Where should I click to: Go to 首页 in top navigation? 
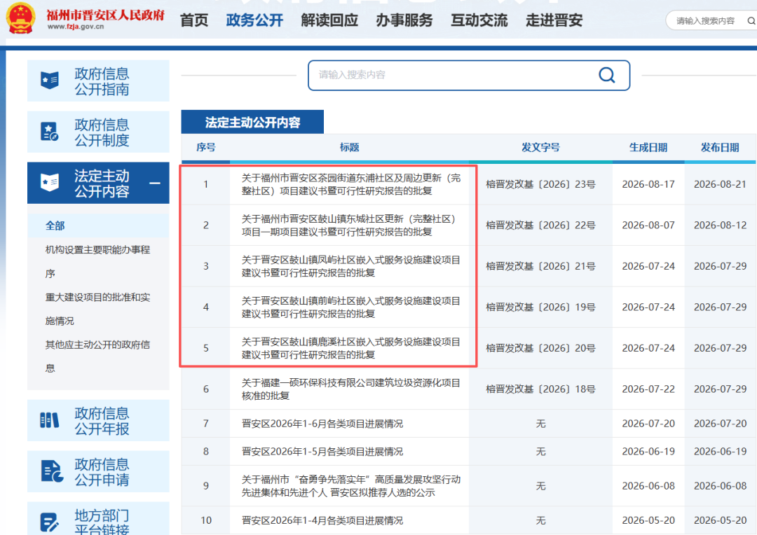click(x=194, y=20)
